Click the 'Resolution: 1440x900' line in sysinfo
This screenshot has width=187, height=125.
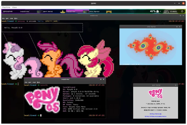(x=73, y=100)
